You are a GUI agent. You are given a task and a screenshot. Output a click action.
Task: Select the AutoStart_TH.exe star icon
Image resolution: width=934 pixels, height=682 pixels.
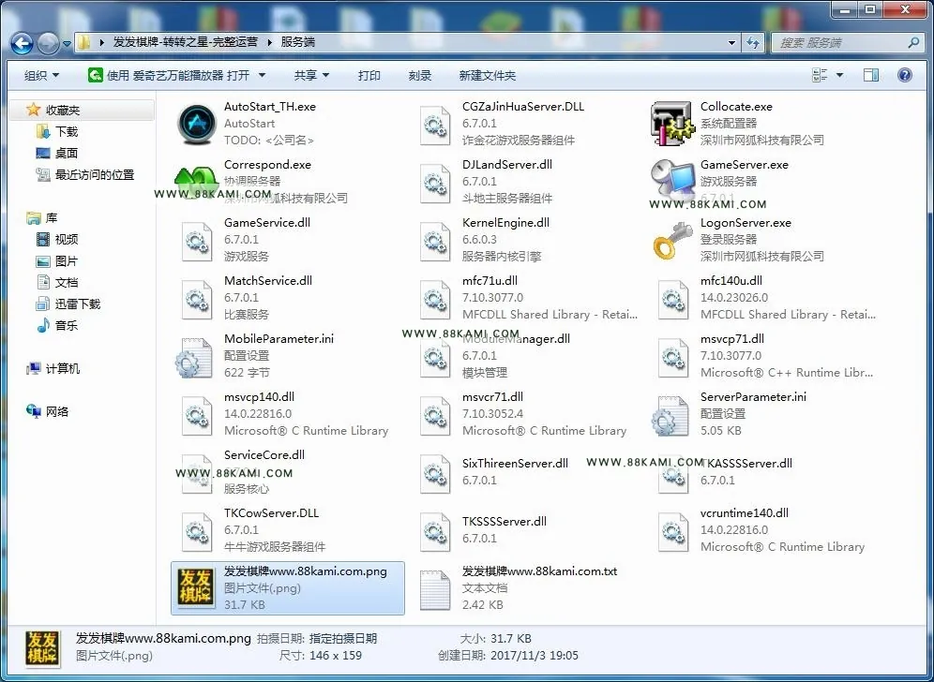tap(197, 124)
